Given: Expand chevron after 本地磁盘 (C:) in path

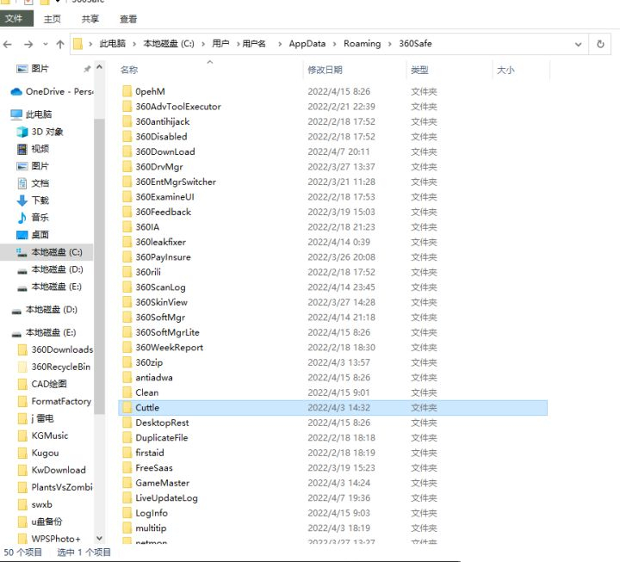Looking at the screenshot, I should click(203, 44).
